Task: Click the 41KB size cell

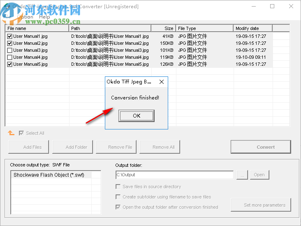Action: click(168, 36)
